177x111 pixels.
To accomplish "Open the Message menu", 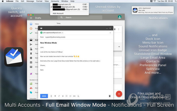I will 30,1.
